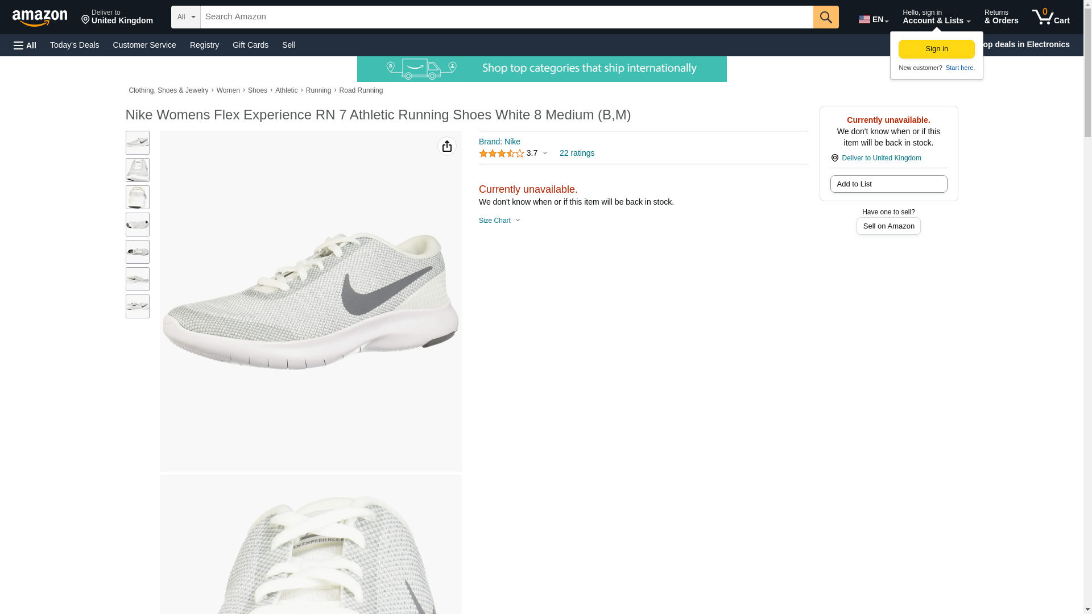Go to Gift Cards
Screen dimensions: 1092x614
pos(250,45)
